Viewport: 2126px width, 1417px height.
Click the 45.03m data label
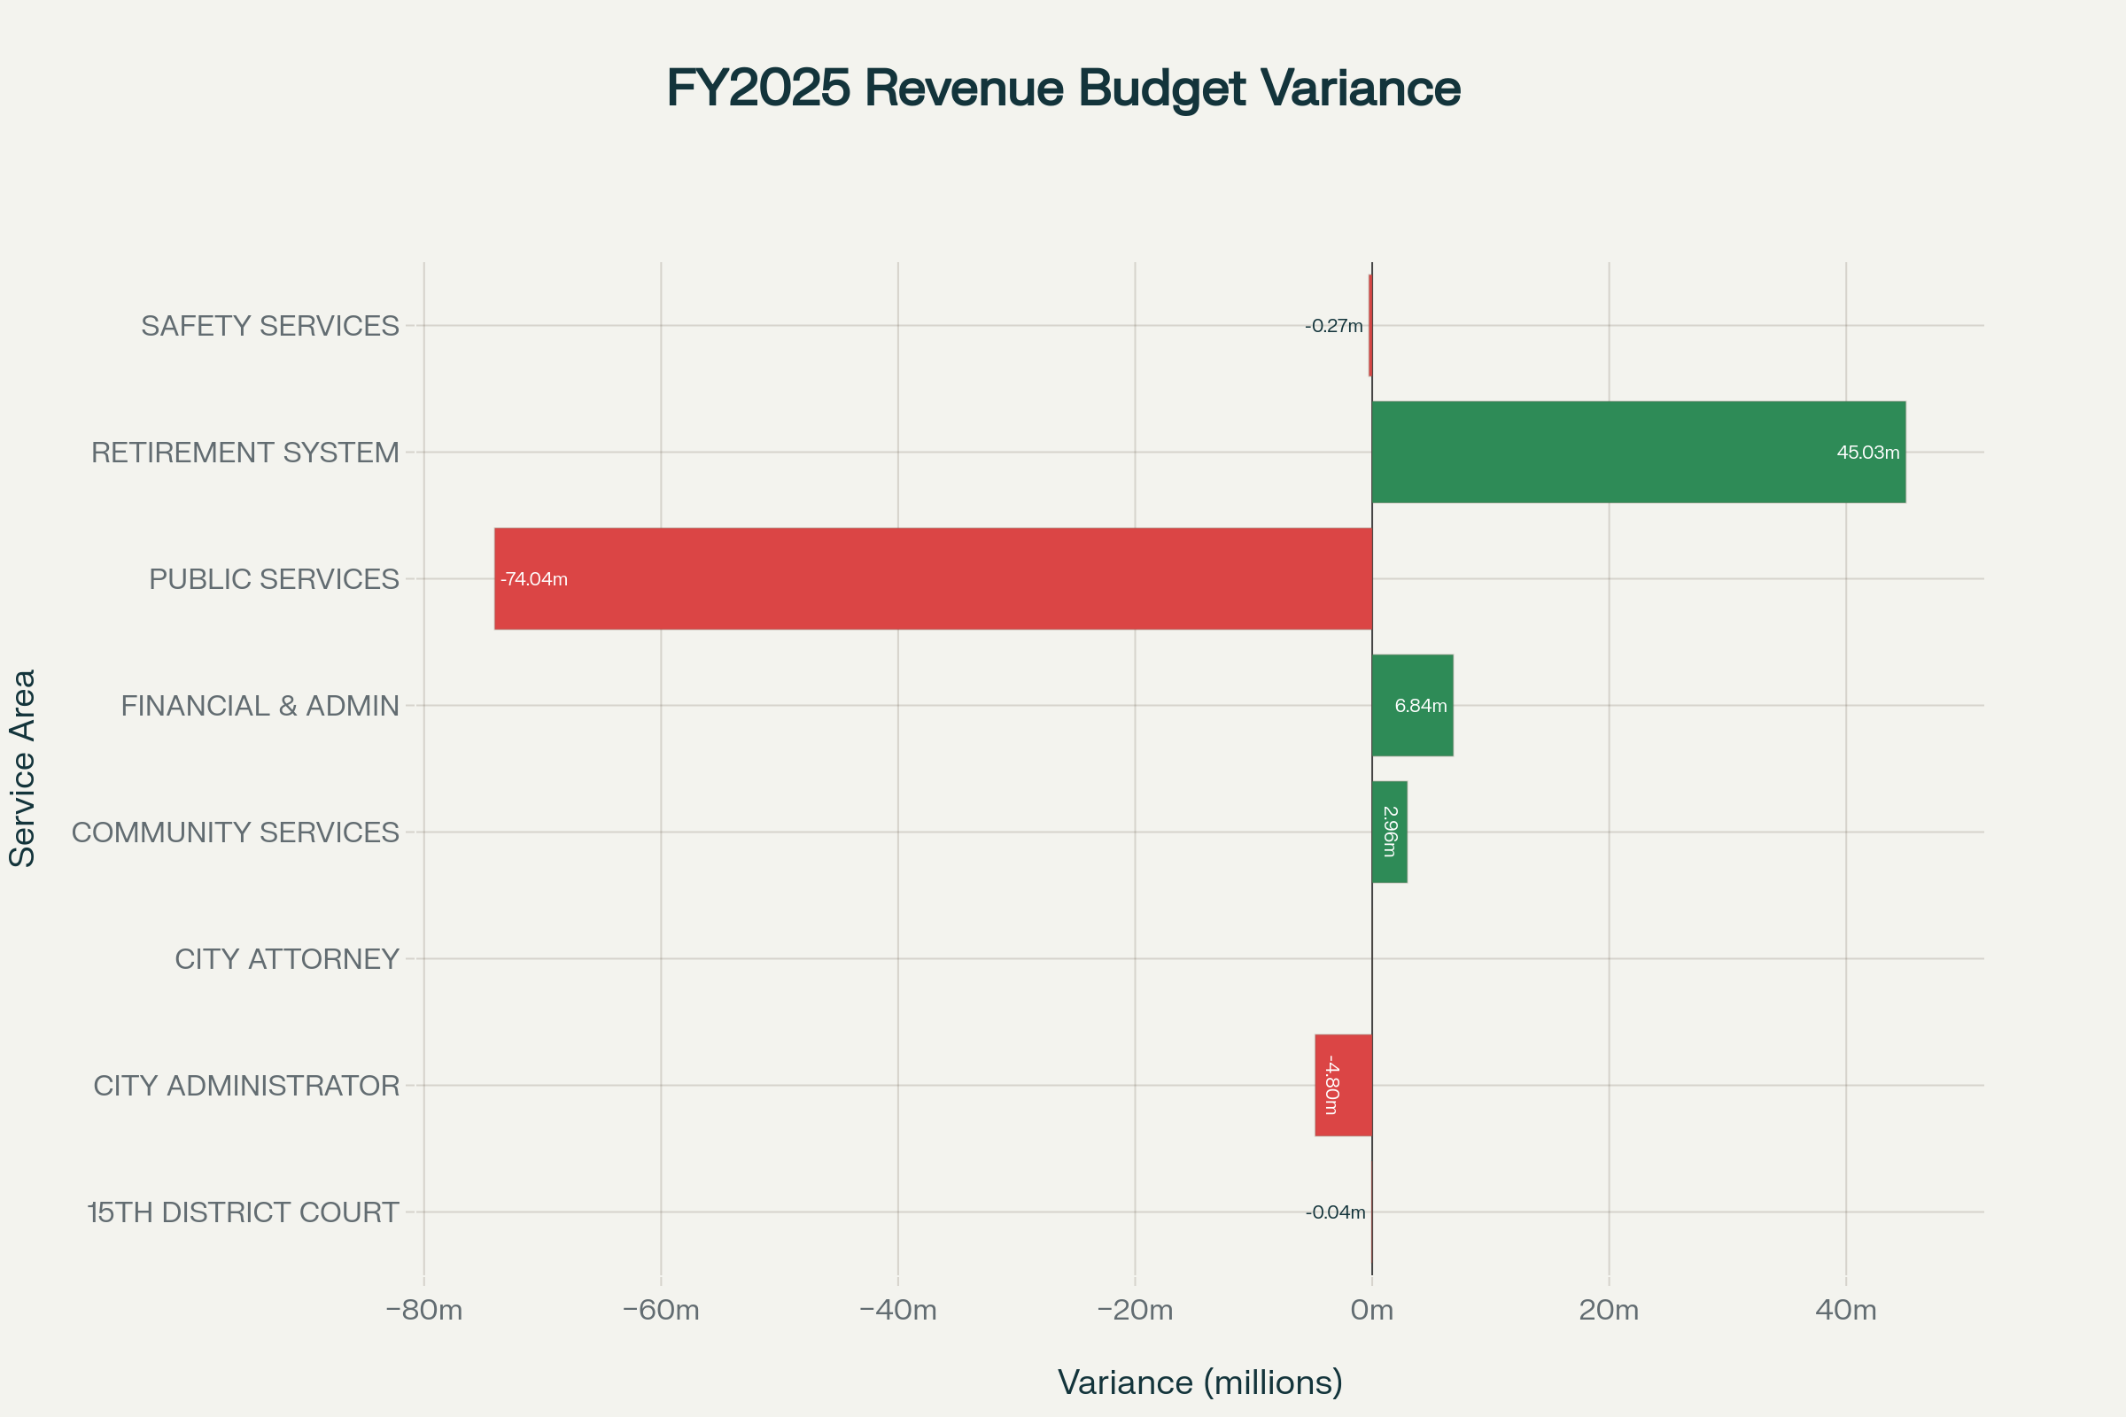tap(1867, 453)
